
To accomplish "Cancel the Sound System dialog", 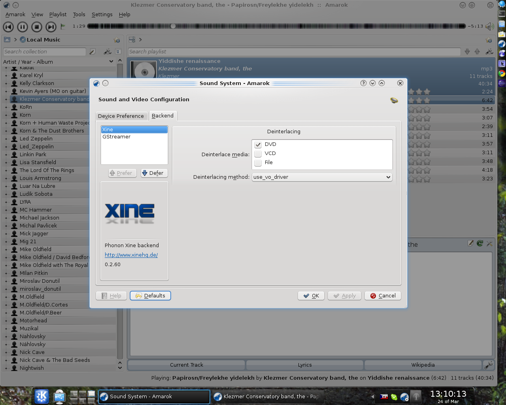I will [x=383, y=295].
